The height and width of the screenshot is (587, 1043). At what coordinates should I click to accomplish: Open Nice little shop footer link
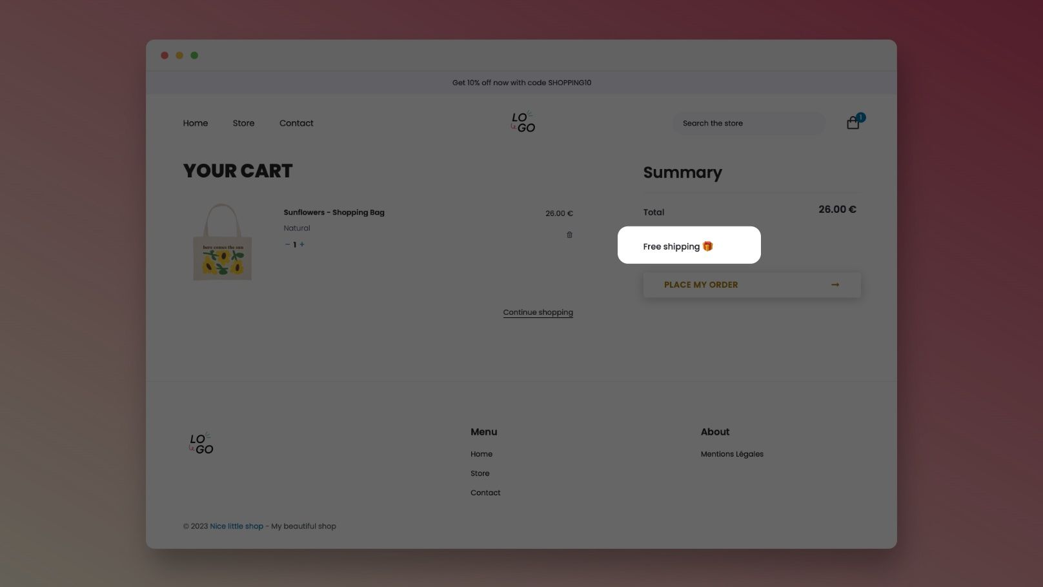click(236, 526)
